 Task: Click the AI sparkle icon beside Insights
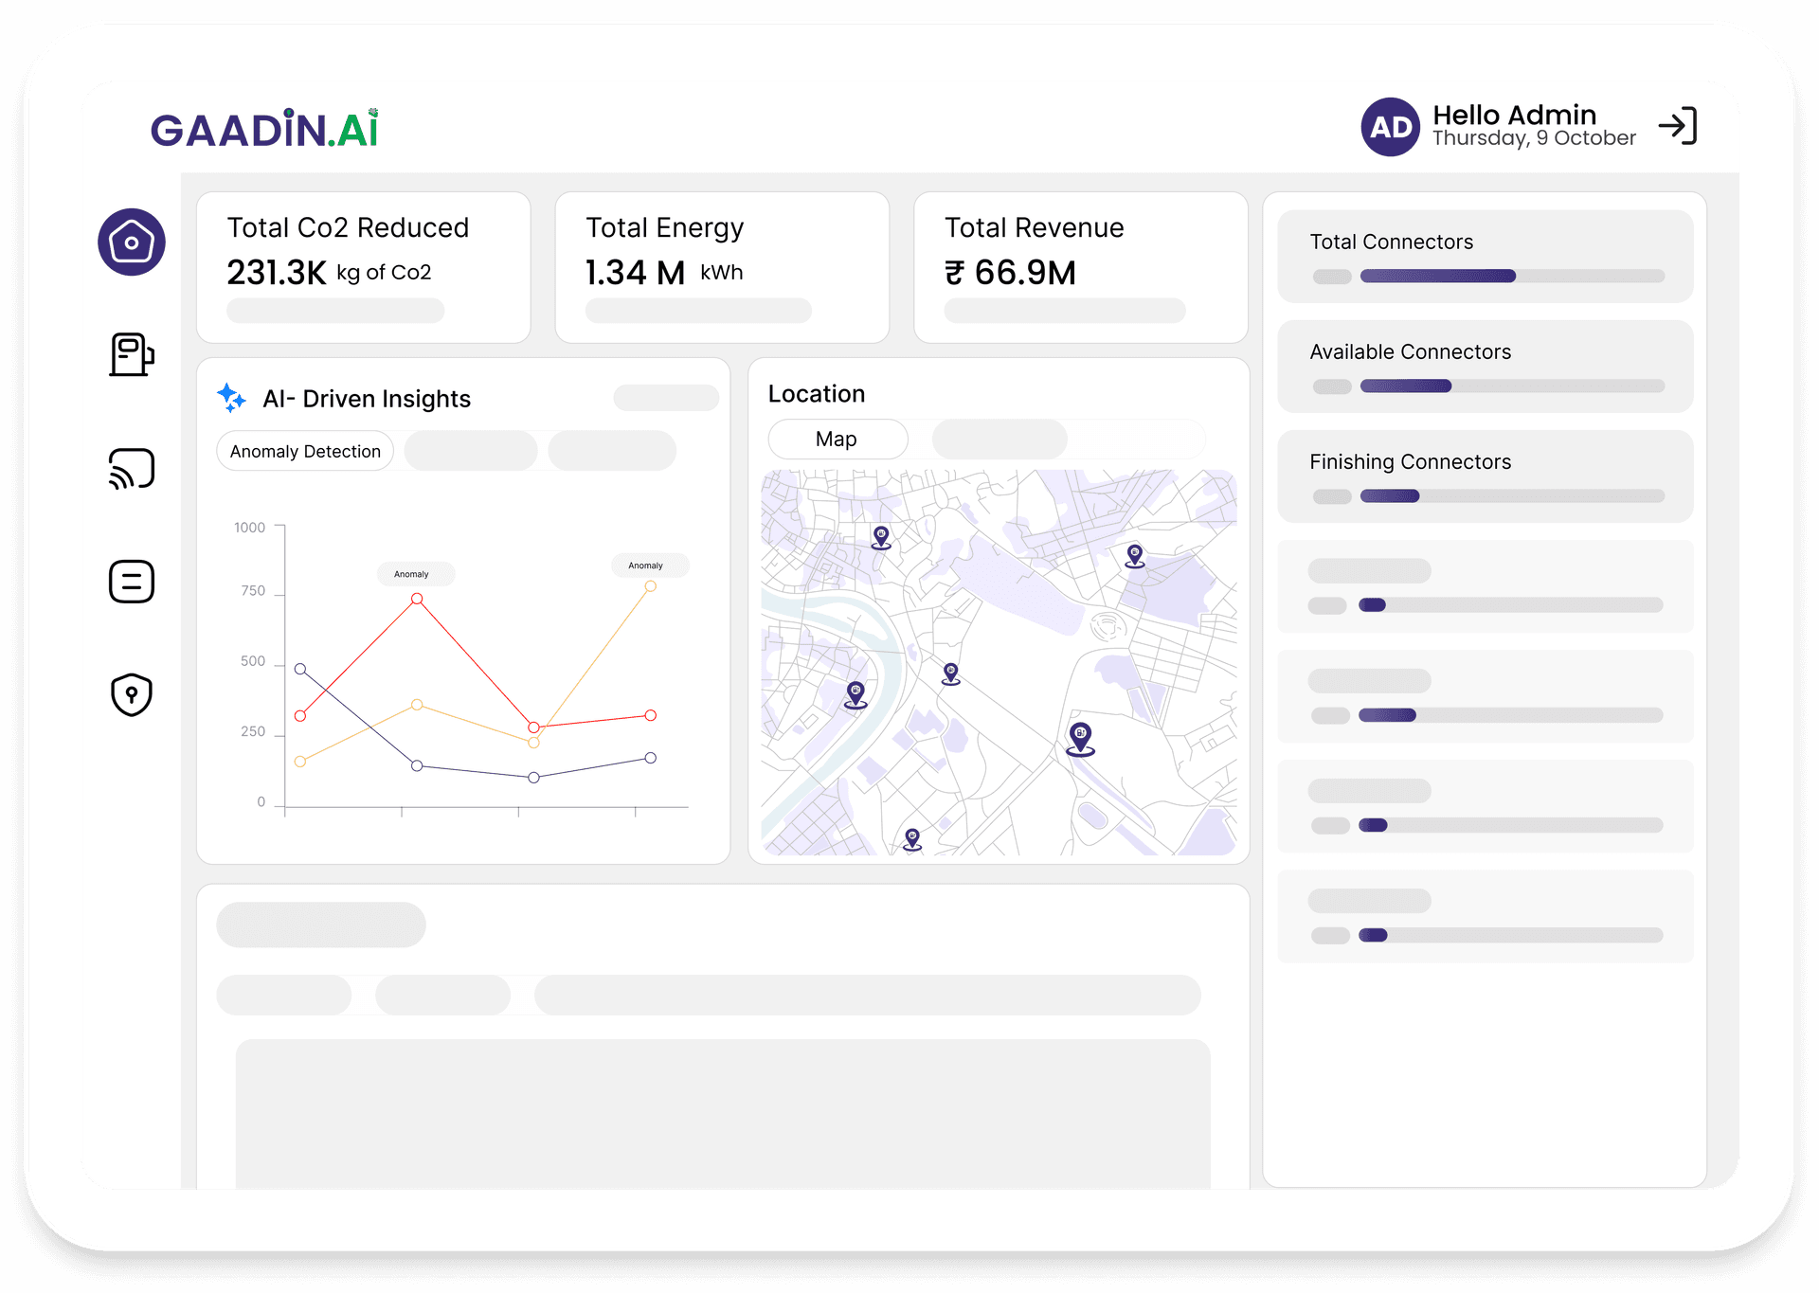pos(230,397)
